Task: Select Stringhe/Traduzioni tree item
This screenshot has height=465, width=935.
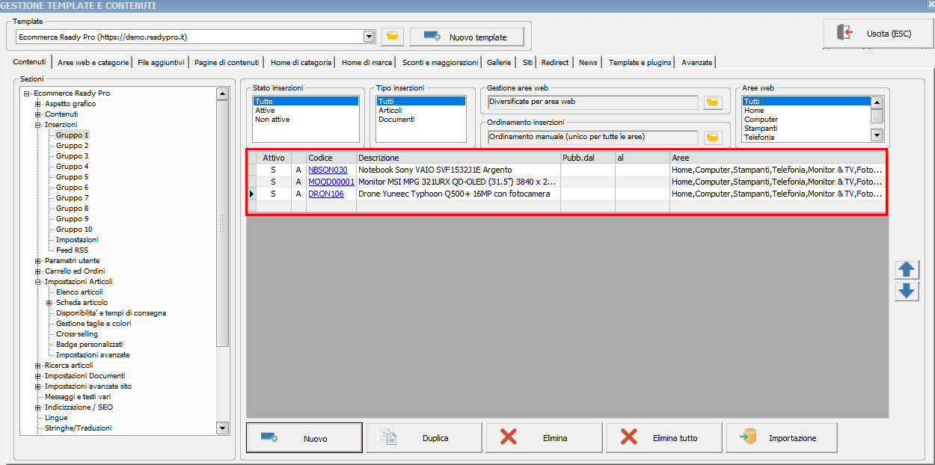Action: 78,428
